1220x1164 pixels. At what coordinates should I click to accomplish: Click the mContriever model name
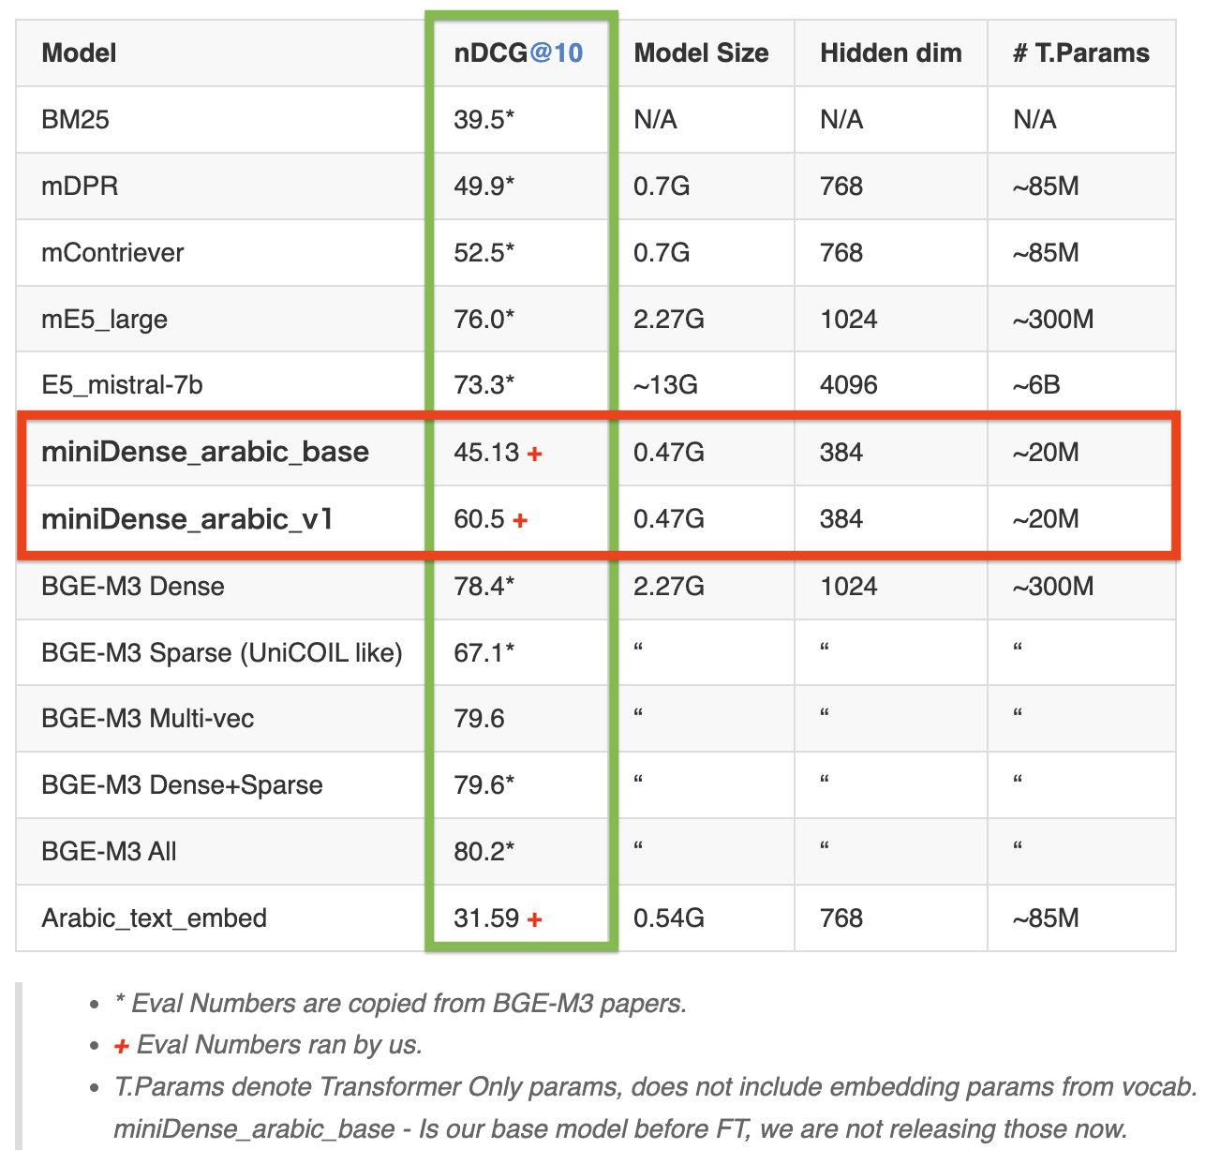(x=112, y=253)
